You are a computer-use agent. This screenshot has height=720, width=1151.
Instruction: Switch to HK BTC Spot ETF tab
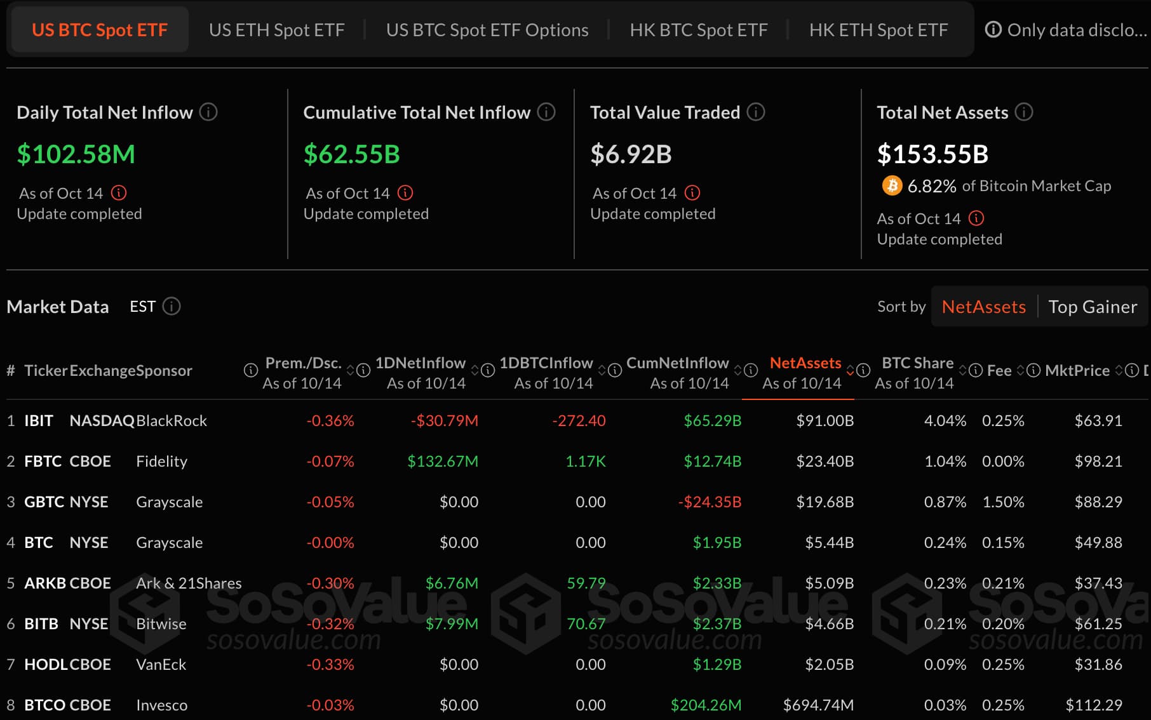point(699,30)
